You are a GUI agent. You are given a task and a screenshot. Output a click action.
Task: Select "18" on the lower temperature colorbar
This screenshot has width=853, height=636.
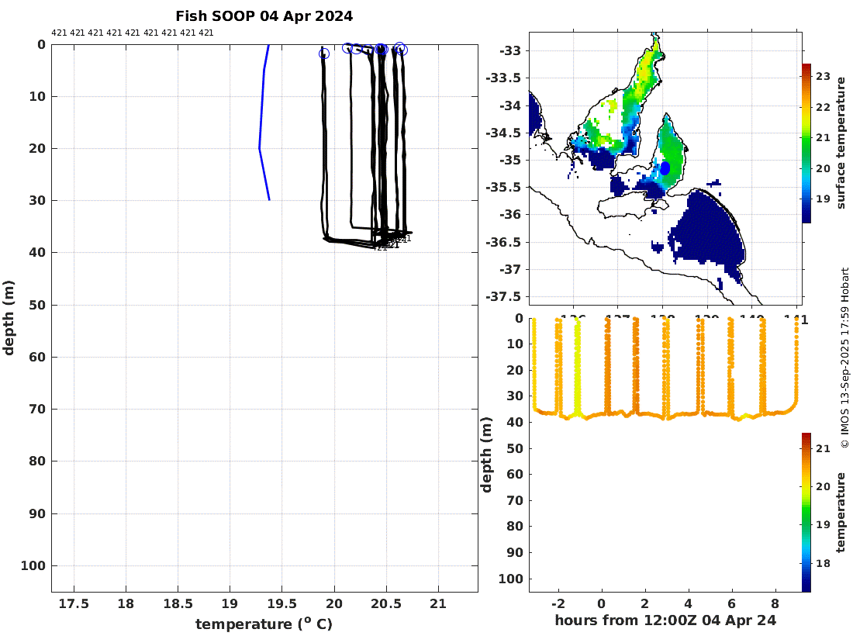pos(823,563)
